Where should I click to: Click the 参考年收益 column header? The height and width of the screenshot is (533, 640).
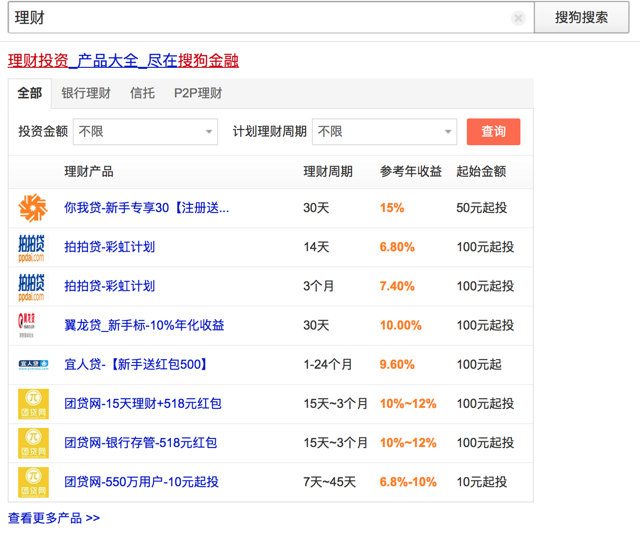point(411,171)
